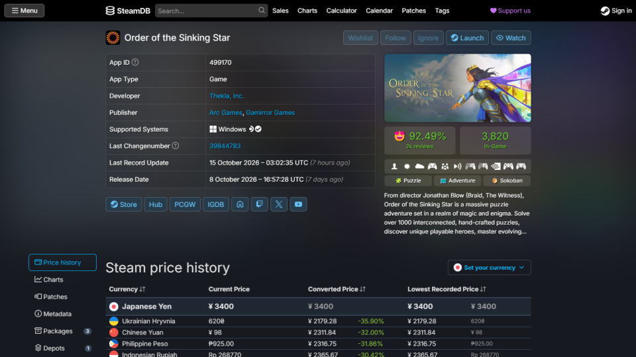Open the Patches top navigation item
Screen dimensions: 636x357
click(413, 11)
